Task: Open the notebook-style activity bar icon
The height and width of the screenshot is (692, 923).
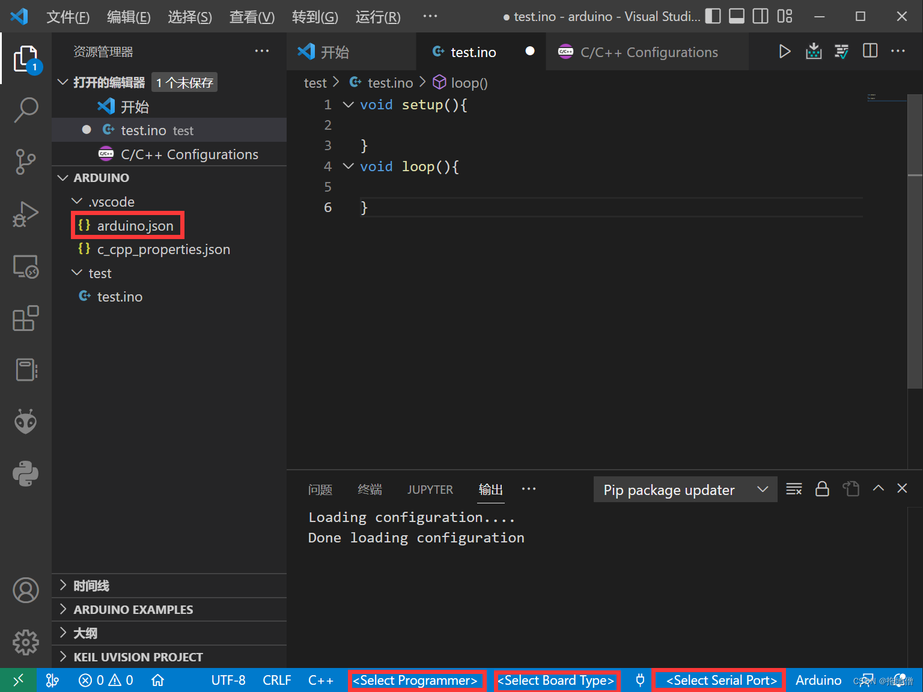Action: (x=26, y=369)
